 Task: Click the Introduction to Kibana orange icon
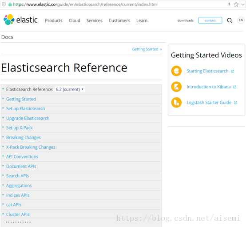point(176,87)
